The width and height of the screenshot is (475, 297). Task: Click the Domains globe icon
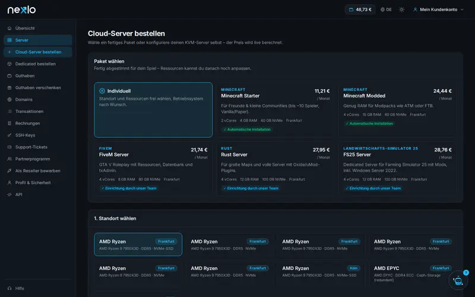9,99
